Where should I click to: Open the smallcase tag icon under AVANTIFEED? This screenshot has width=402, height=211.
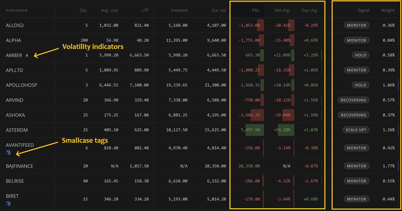click(8, 152)
